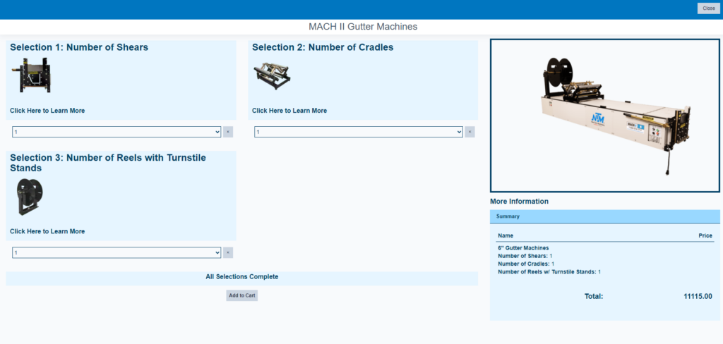Screen dimensions: 723x344
Task: Click the shear product image
Action: [32, 75]
